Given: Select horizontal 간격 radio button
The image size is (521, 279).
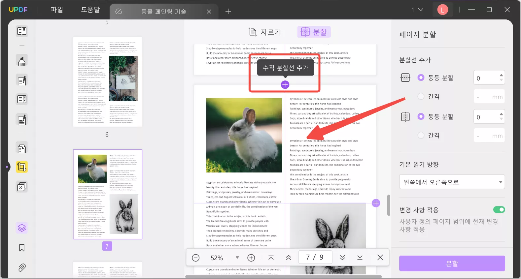Looking at the screenshot, I should point(421,96).
